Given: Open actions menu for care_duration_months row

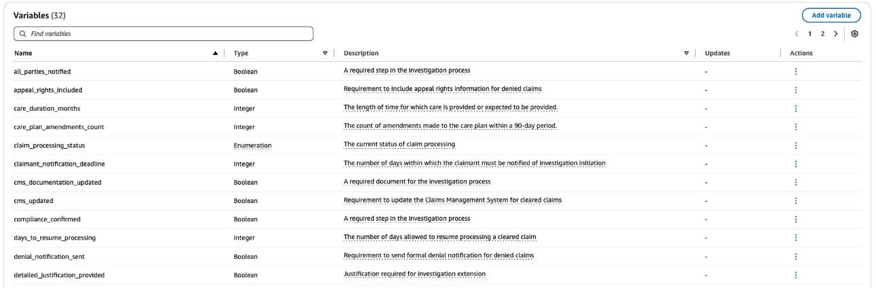Looking at the screenshot, I should pos(795,108).
